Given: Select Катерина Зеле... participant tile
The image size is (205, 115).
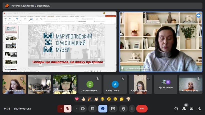Looking at the screenshot, I should (191, 84).
